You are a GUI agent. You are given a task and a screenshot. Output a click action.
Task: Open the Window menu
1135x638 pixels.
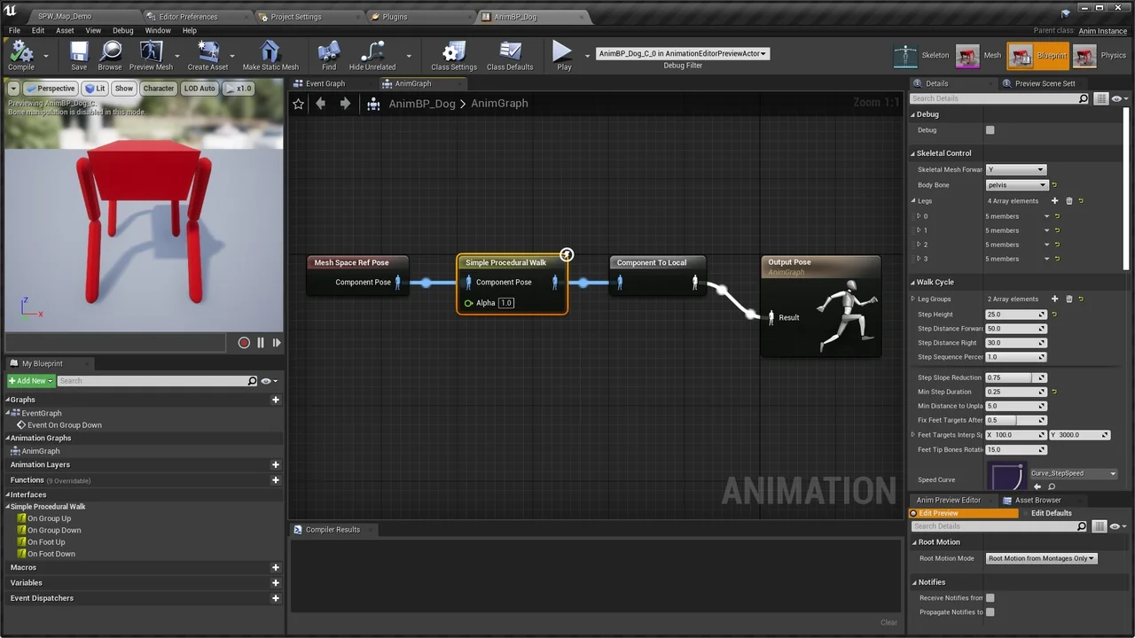[x=157, y=30]
